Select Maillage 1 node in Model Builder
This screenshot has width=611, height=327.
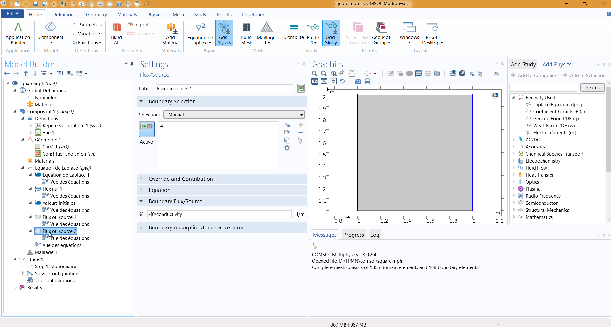coord(46,252)
